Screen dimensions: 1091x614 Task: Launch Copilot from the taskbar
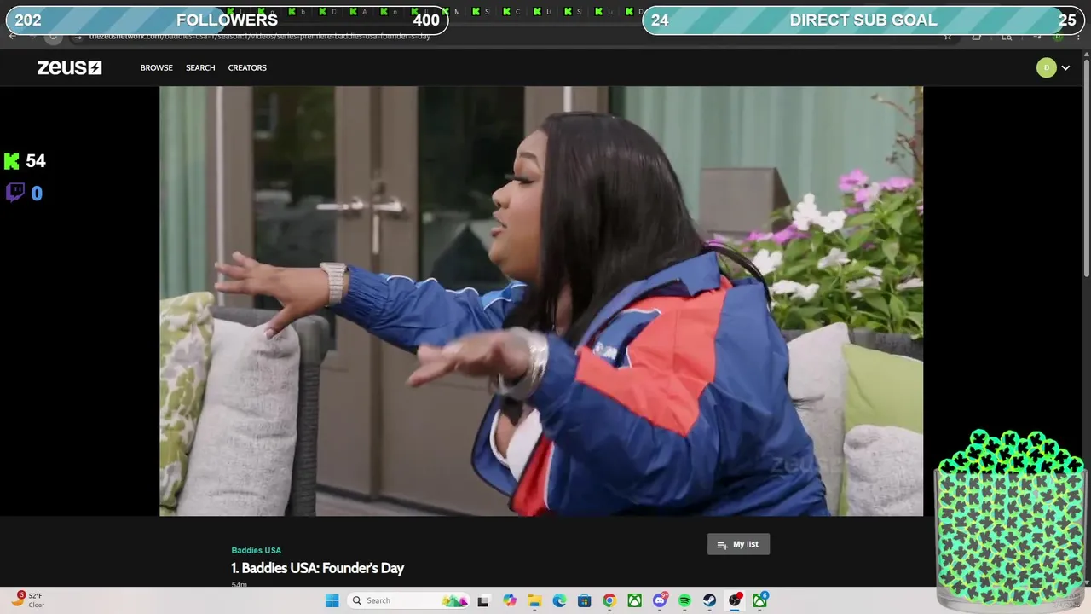[x=510, y=600]
